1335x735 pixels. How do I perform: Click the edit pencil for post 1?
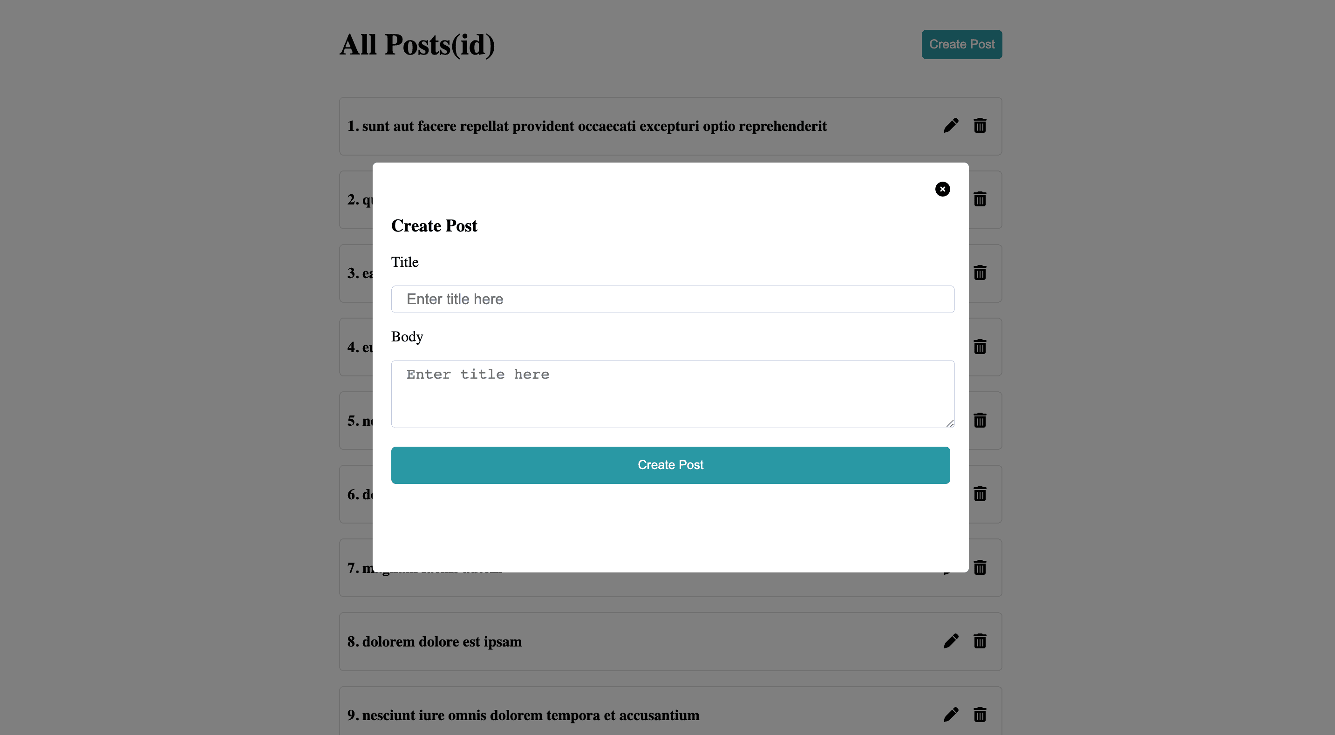pyautogui.click(x=950, y=125)
